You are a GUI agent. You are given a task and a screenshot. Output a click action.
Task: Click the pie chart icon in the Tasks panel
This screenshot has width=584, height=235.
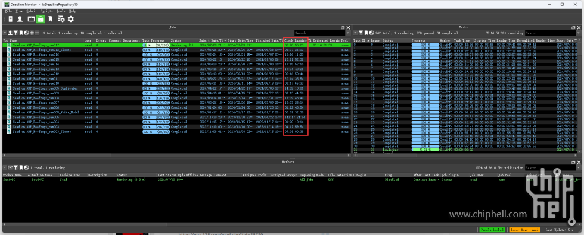tap(371, 33)
